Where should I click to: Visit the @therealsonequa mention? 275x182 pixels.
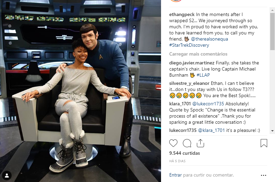[x=209, y=39]
